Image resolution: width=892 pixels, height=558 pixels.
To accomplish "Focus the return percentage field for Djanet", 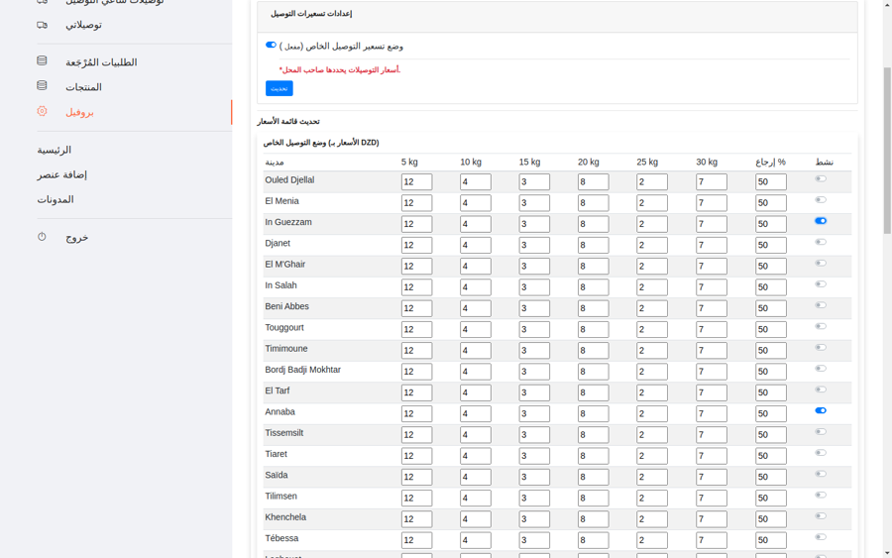I will (x=770, y=245).
